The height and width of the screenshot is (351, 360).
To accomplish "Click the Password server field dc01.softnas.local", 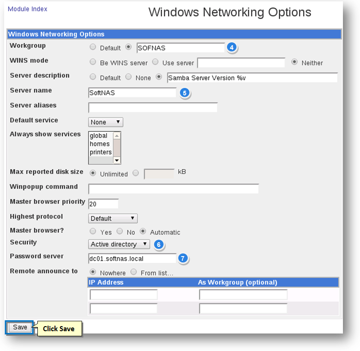I will click(x=132, y=258).
